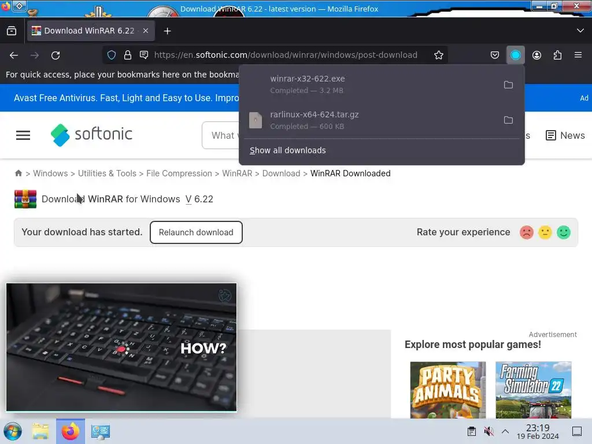Open Firefox account menu
The width and height of the screenshot is (592, 444).
536,55
